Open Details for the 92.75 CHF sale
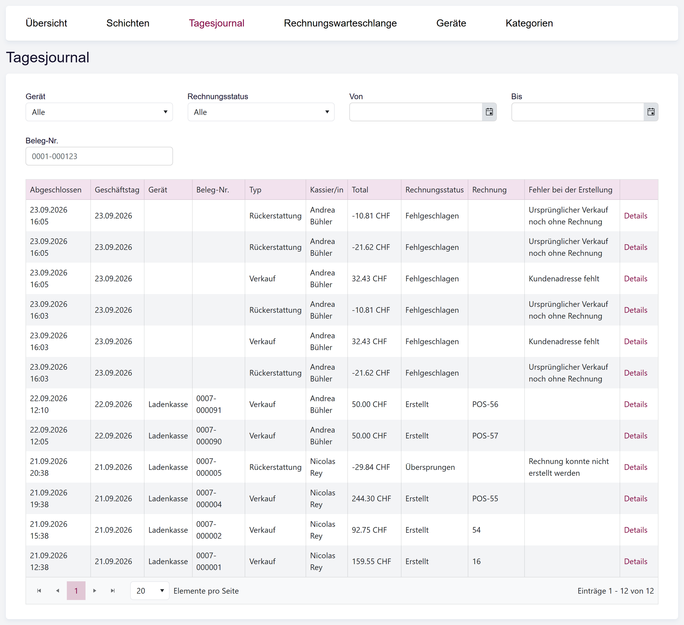684x625 pixels. (x=635, y=530)
